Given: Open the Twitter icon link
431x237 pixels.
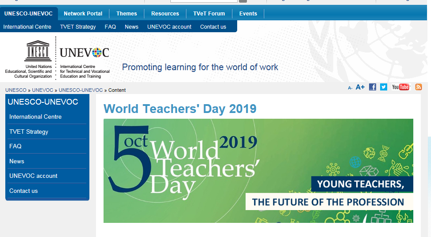Looking at the screenshot, I should pyautogui.click(x=383, y=87).
